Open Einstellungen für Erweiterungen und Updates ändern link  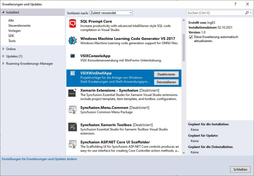point(39,159)
